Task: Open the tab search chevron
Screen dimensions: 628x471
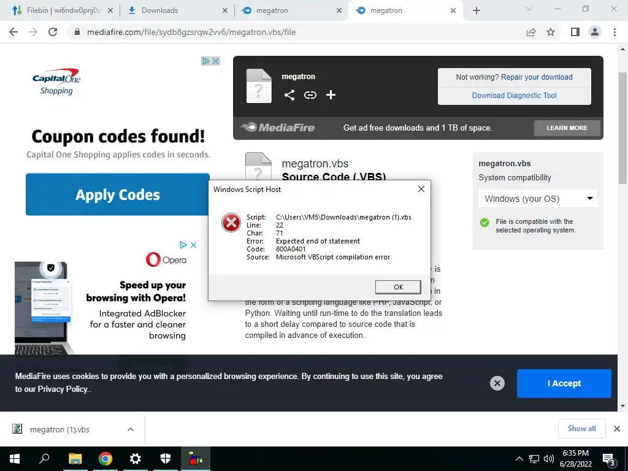Action: pos(529,9)
